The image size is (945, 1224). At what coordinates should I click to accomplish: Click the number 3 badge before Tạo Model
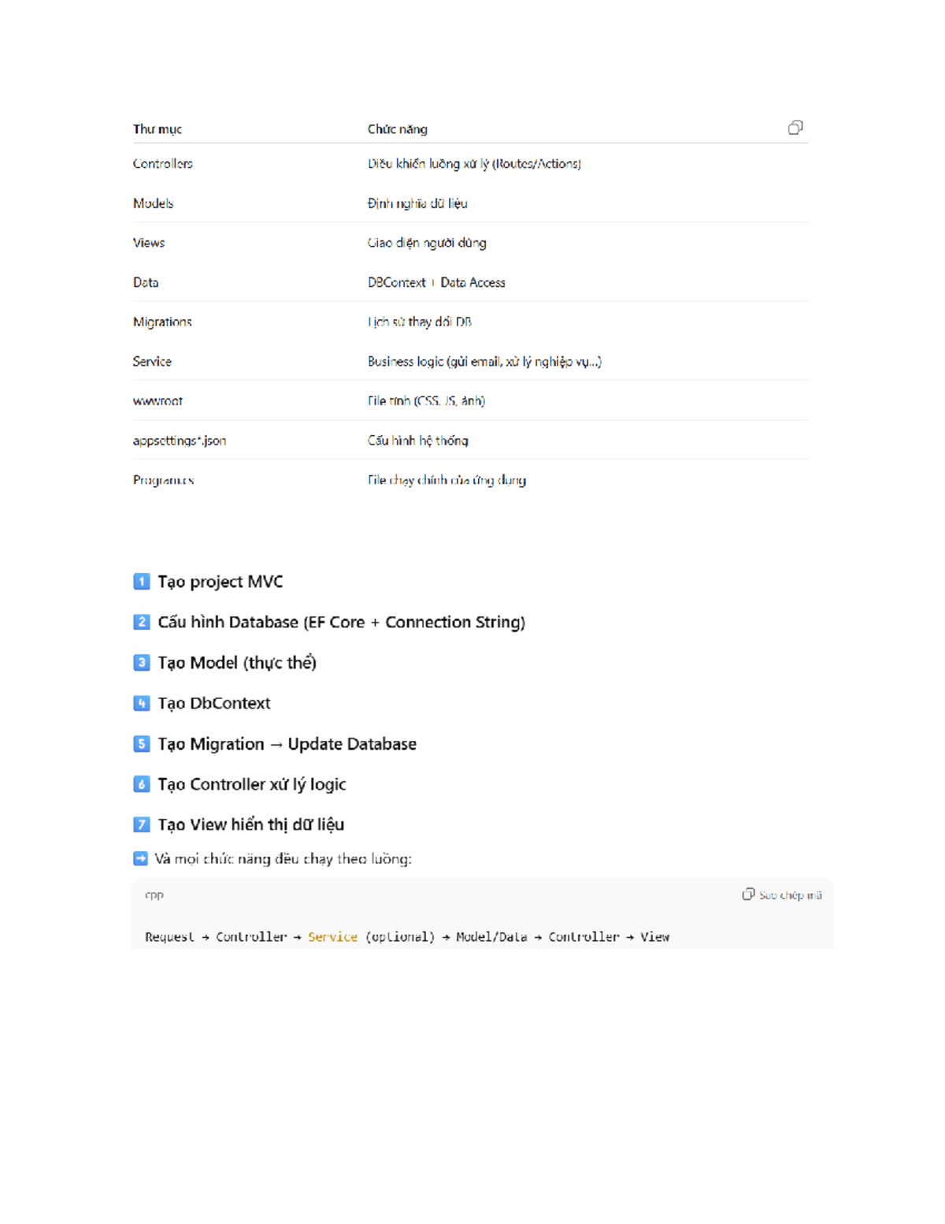142,663
